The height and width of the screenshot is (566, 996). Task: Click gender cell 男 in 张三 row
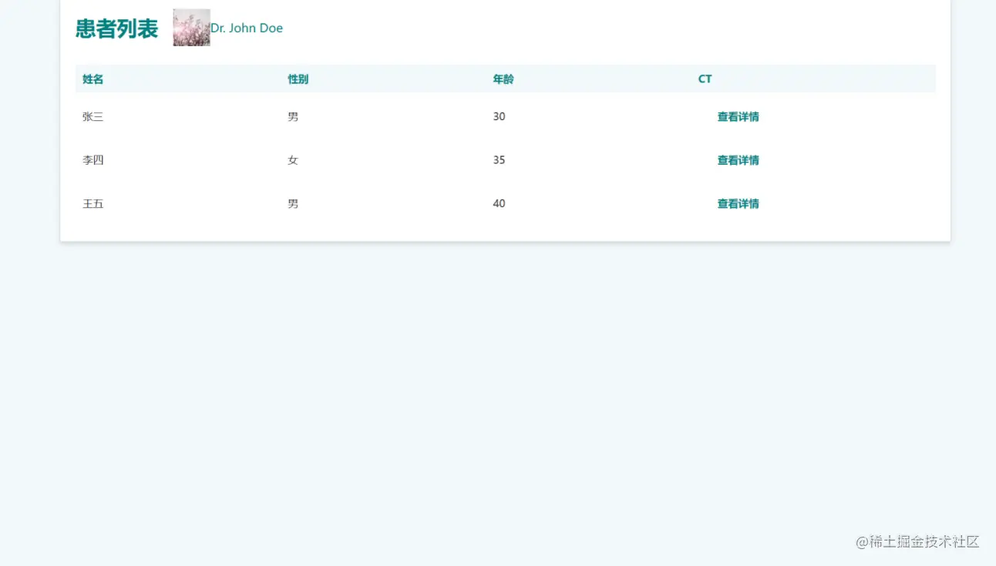point(293,117)
